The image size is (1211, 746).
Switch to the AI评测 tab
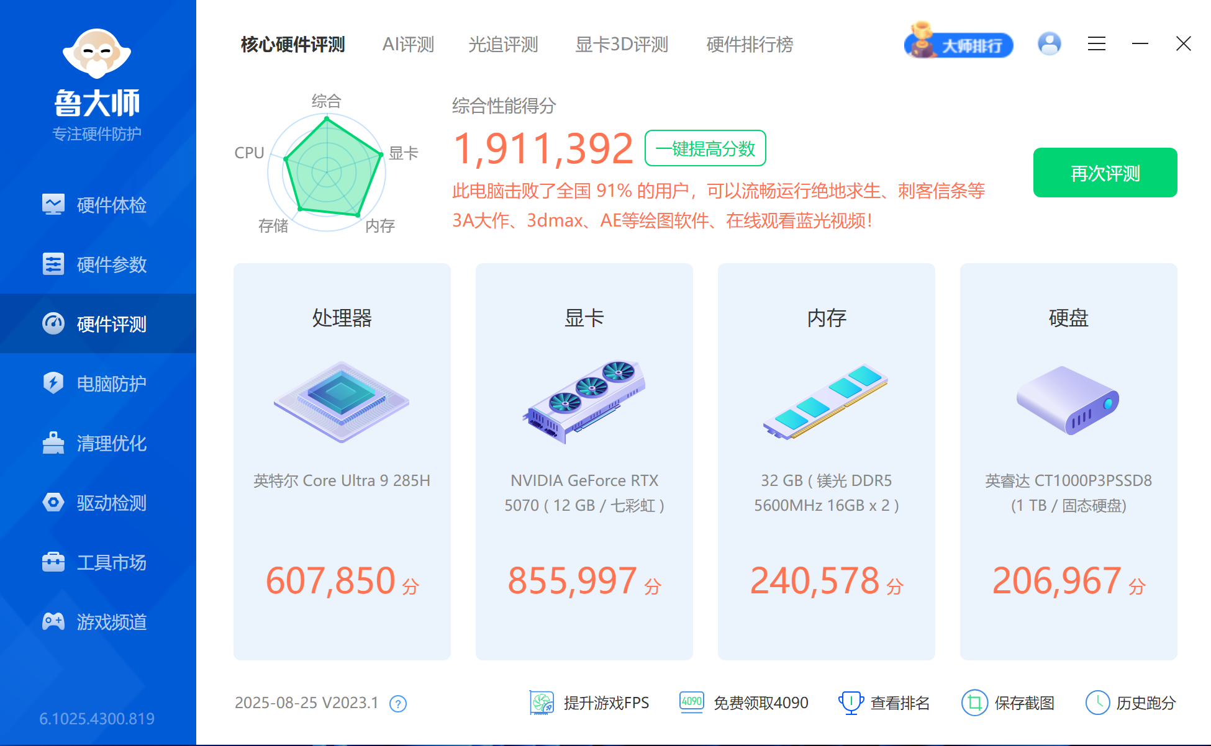(x=408, y=45)
